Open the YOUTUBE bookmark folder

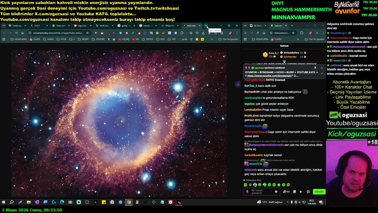tap(98, 39)
